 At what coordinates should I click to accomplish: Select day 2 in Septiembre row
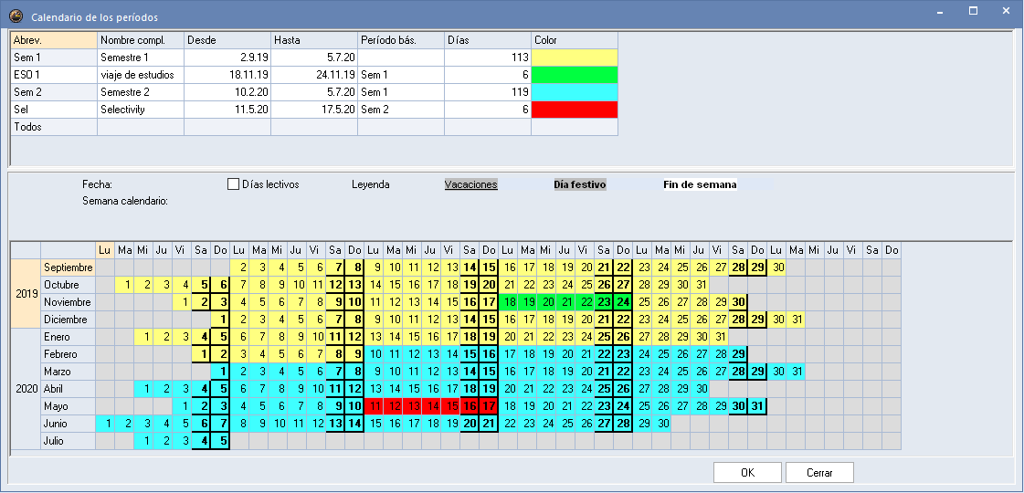(239, 267)
